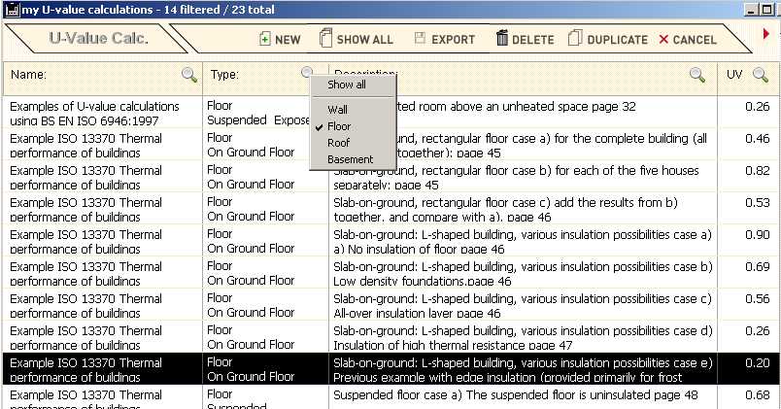Click the EXPORT button label
The height and width of the screenshot is (409, 781).
453,40
